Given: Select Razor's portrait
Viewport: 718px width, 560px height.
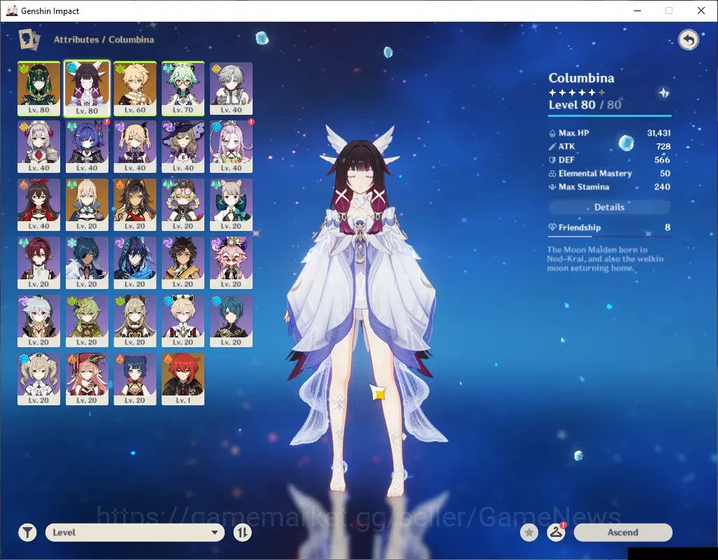Looking at the screenshot, I should 39,321.
